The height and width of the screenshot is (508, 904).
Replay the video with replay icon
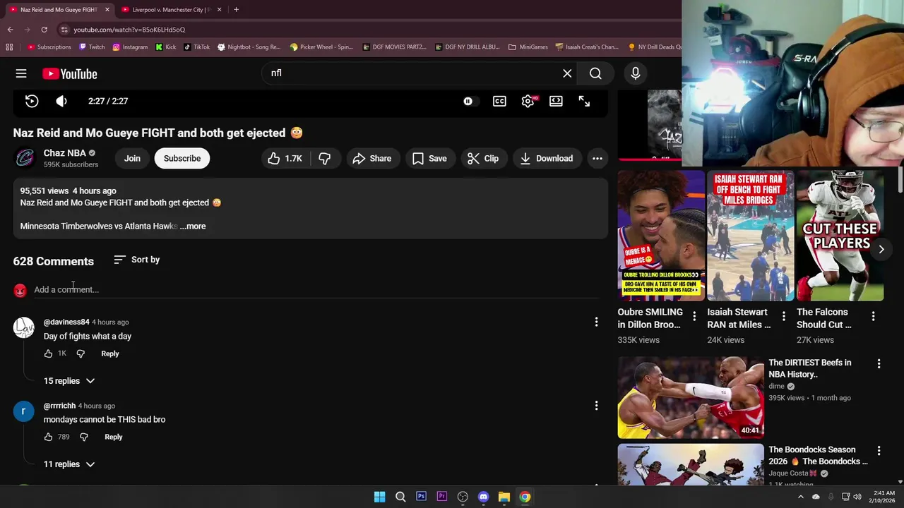32,101
